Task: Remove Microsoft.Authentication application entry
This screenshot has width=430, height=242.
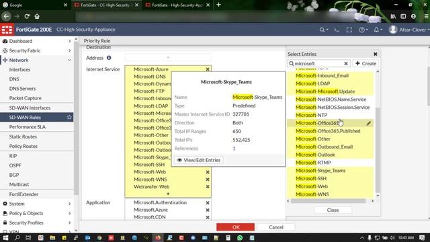Action: [x=208, y=203]
